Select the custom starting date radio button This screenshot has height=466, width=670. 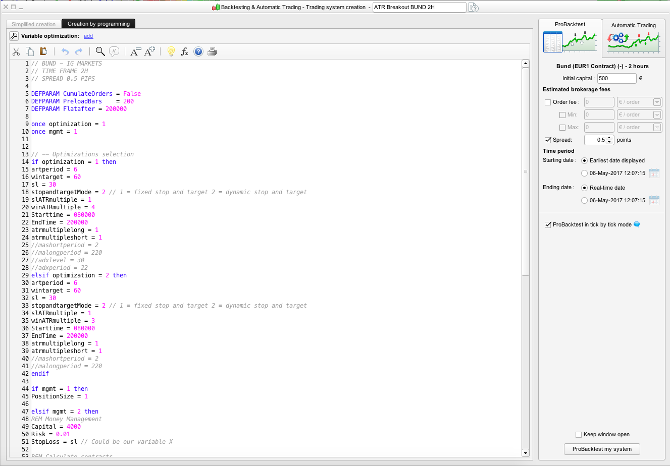585,173
